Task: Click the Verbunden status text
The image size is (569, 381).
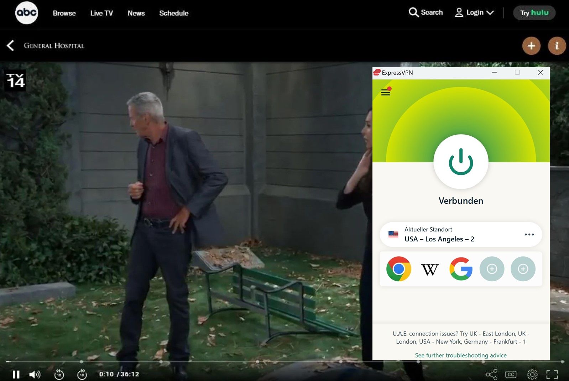Action: click(x=461, y=201)
